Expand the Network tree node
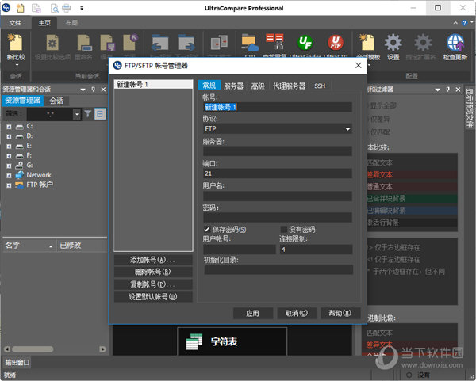 point(9,176)
